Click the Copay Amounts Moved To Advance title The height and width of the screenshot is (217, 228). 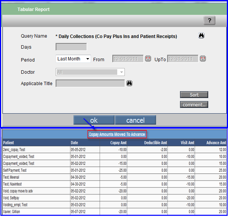(x=117, y=135)
